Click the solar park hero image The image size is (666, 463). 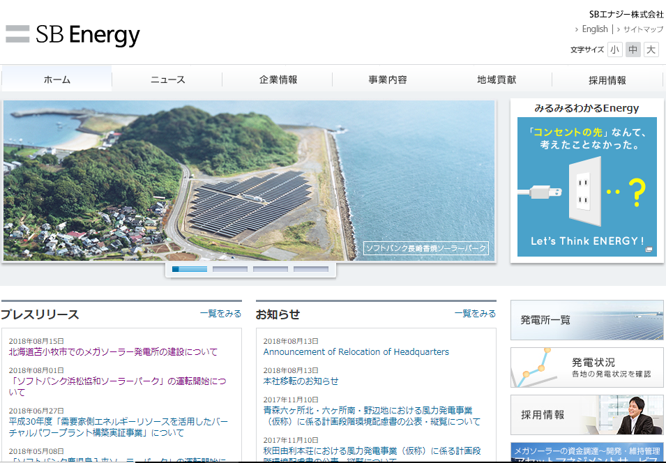pos(249,181)
